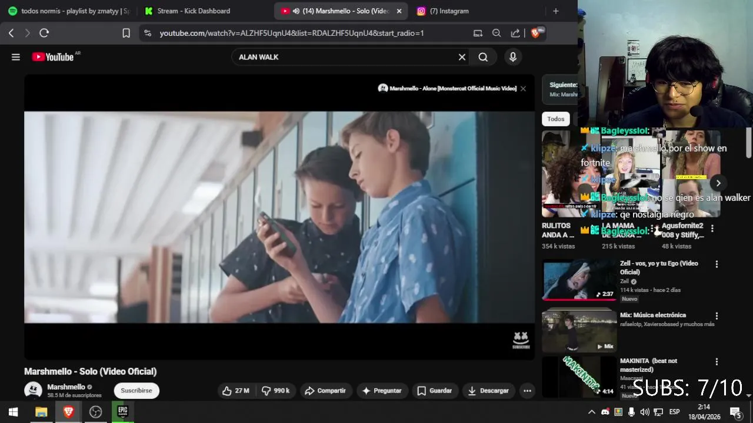753x423 pixels.
Task: Open options menu for Zell video
Action: click(717, 264)
